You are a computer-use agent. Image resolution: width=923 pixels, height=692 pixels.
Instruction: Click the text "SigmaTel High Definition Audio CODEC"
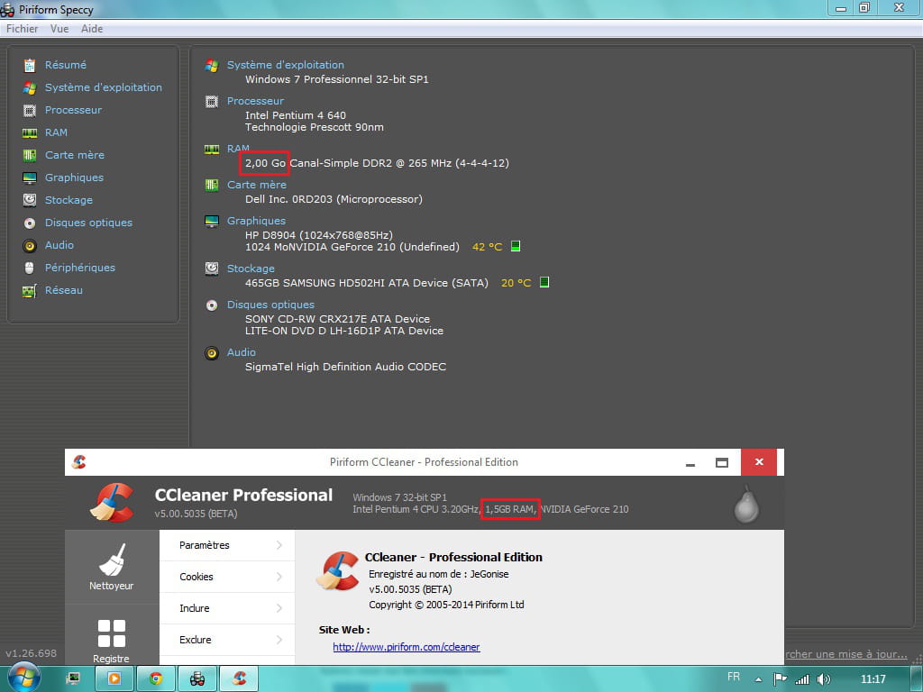tap(345, 367)
